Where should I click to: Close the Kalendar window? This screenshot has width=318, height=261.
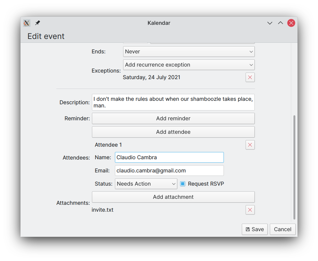click(x=291, y=23)
